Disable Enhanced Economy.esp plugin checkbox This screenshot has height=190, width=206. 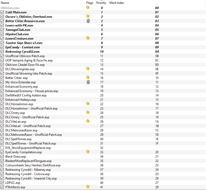(x=2, y=87)
